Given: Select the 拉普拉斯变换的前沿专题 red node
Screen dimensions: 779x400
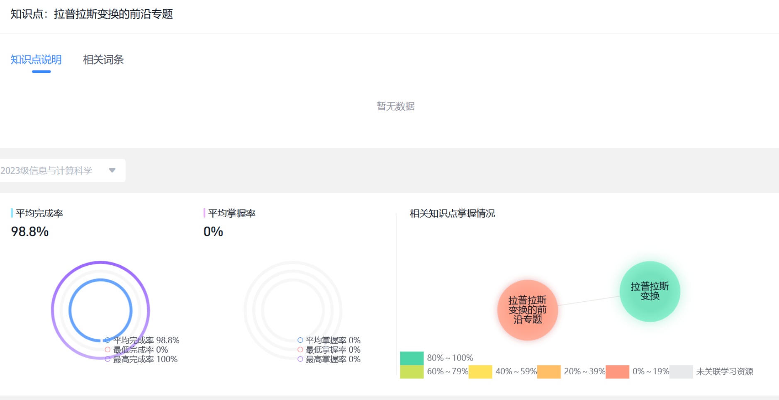Looking at the screenshot, I should point(527,310).
